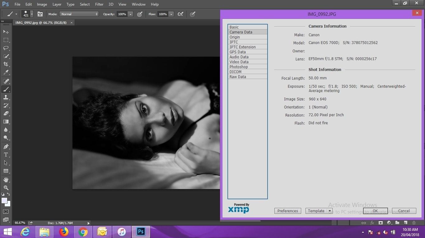Open the Layer menu
The height and width of the screenshot is (238, 425).
57,4
